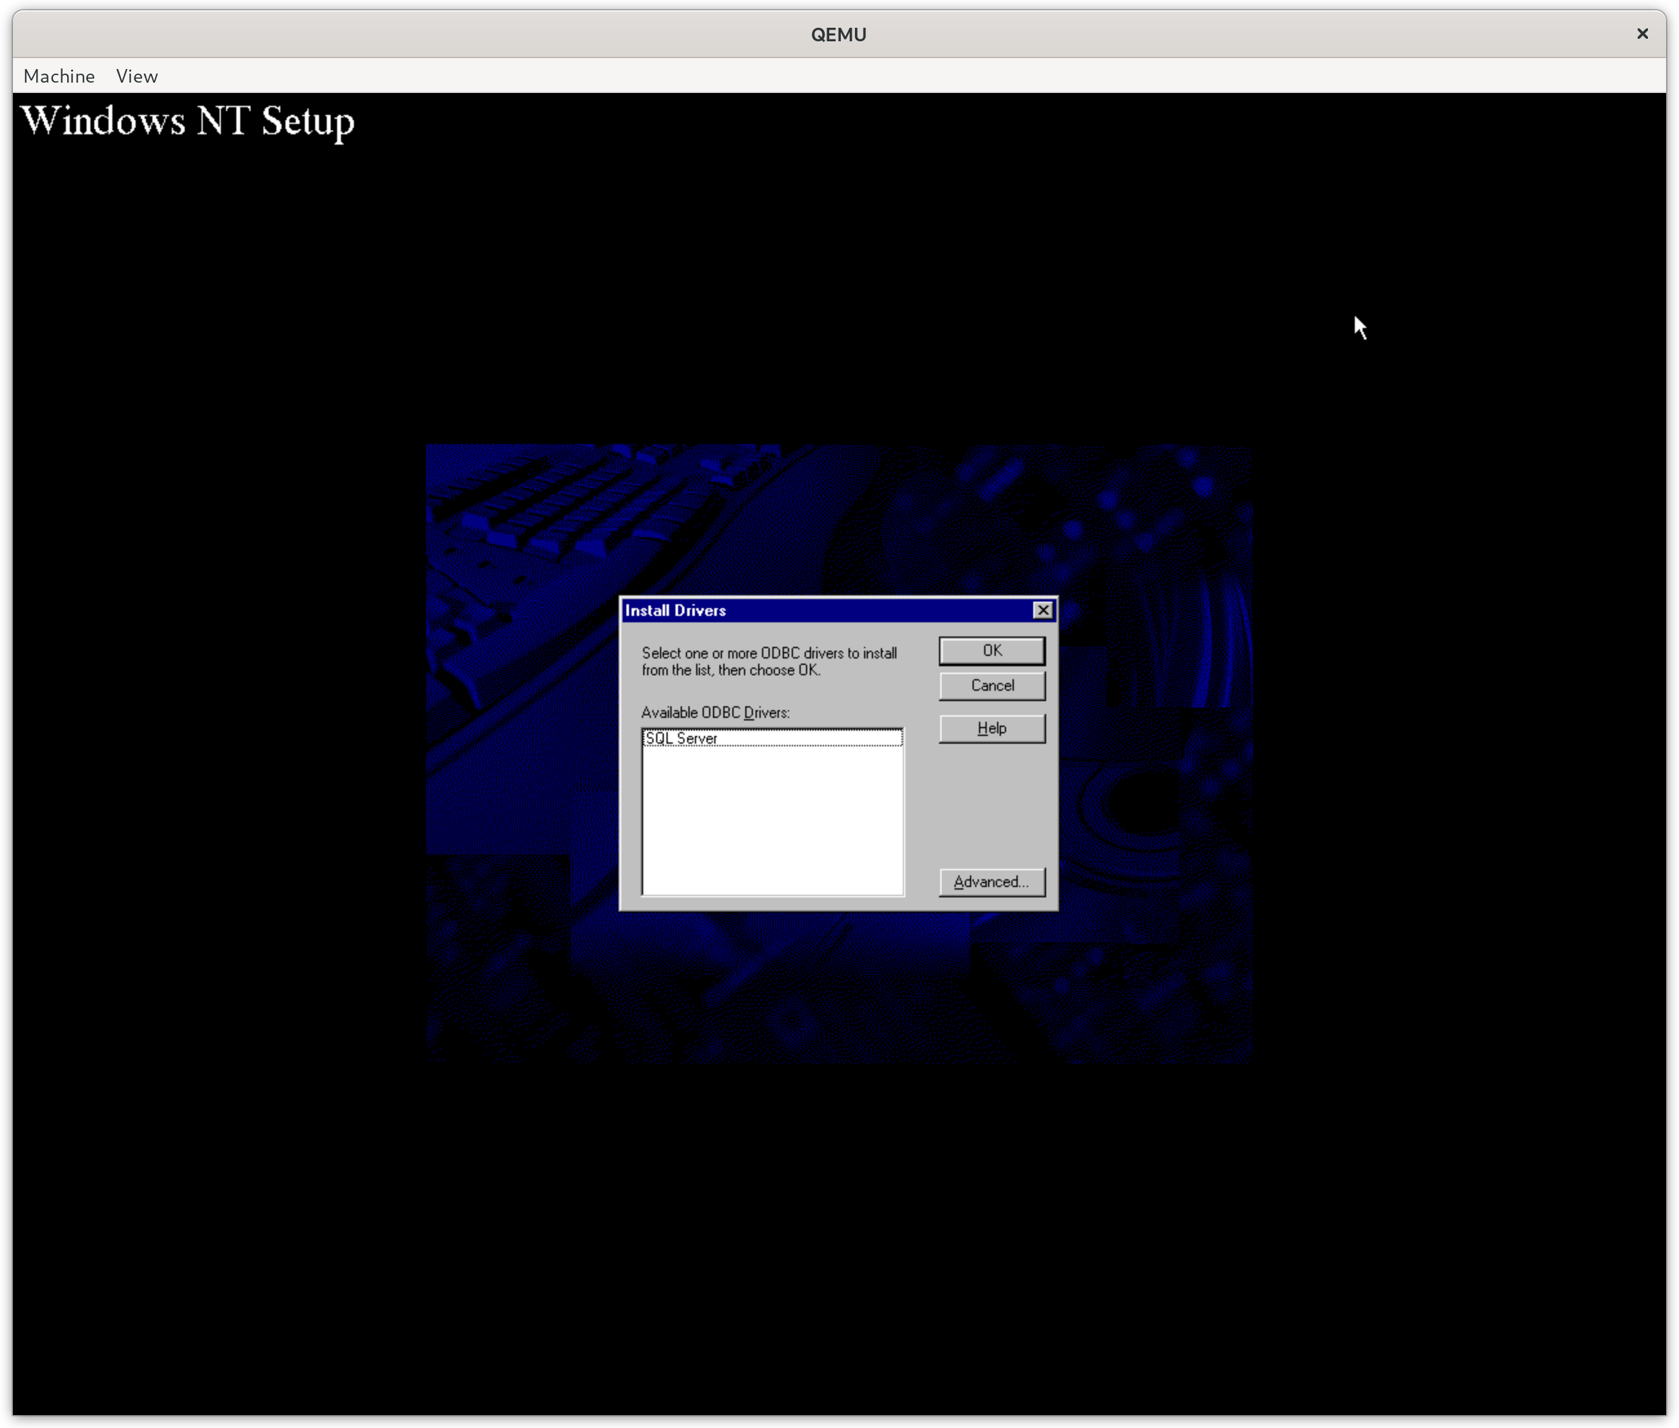Click the mouse artwork right of the dialog

click(x=1149, y=801)
